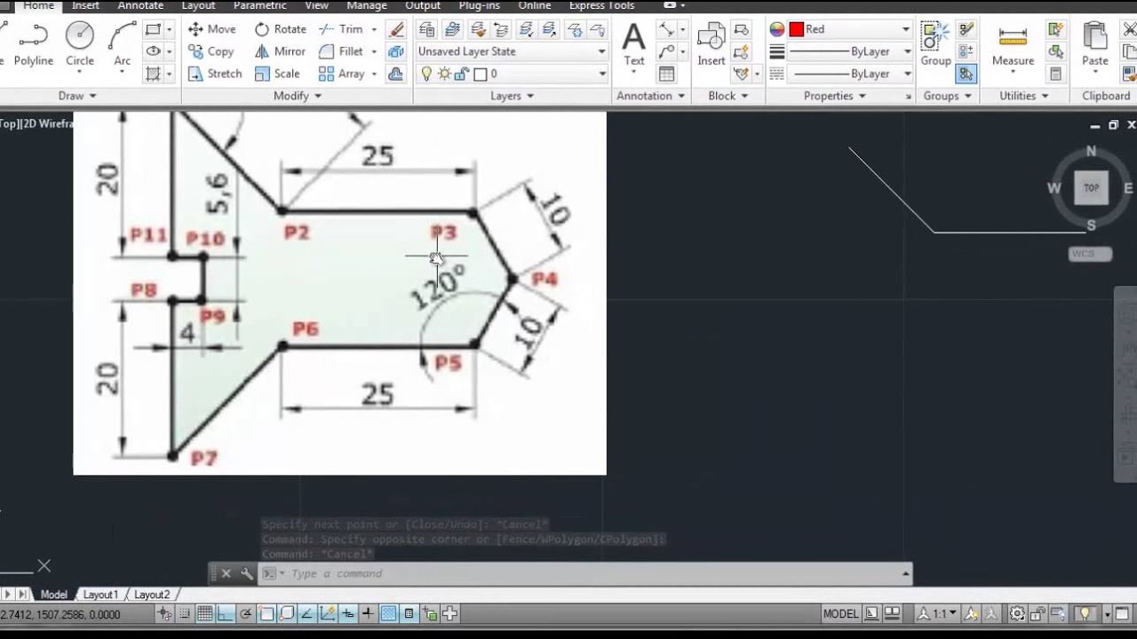1137x639 pixels.
Task: Click the Scale tool
Action: pos(277,74)
